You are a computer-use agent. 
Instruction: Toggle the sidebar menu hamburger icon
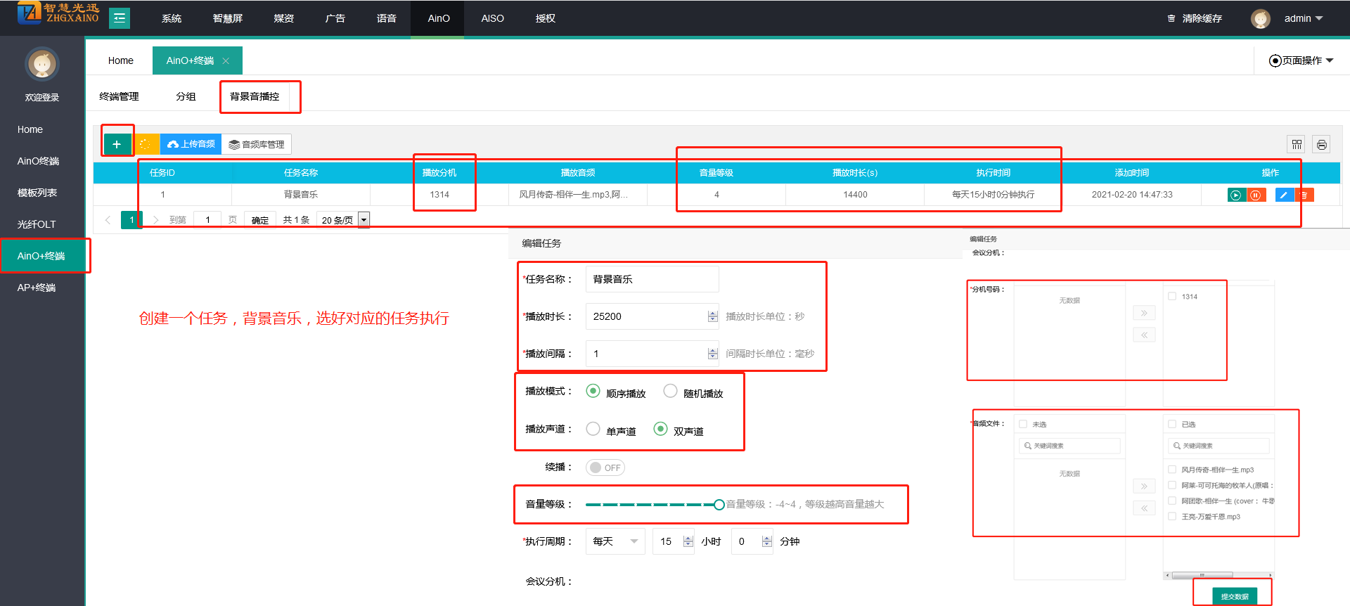[x=120, y=18]
